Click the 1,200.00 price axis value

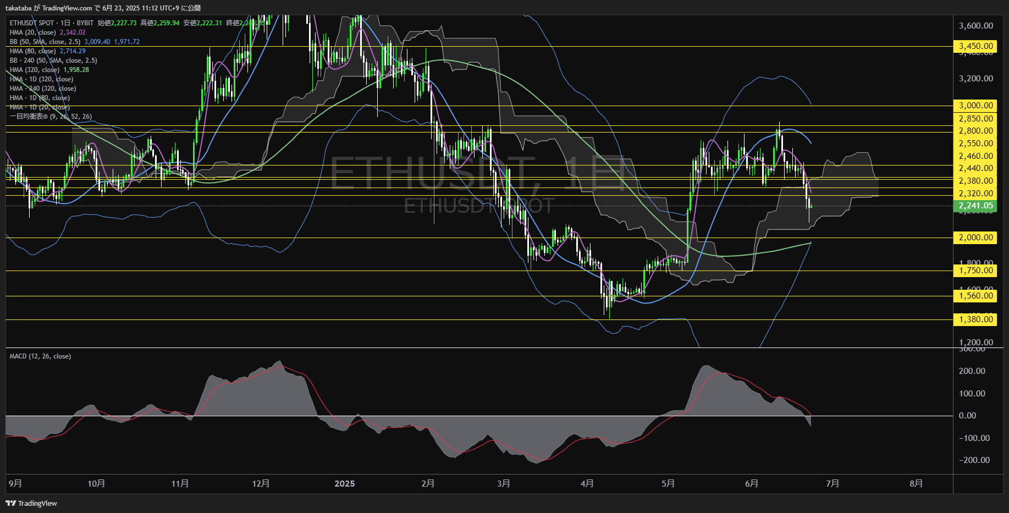(975, 343)
